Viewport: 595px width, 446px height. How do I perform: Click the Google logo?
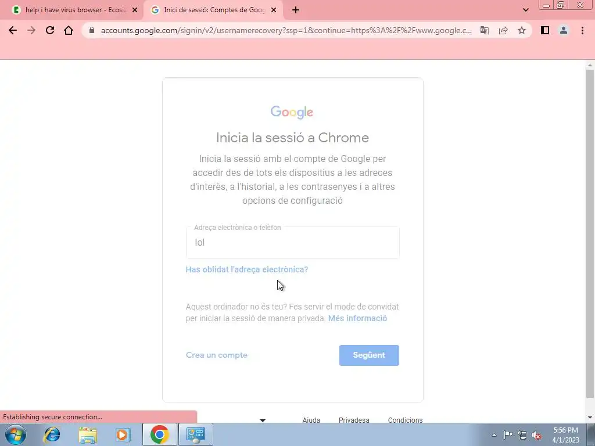pos(292,112)
